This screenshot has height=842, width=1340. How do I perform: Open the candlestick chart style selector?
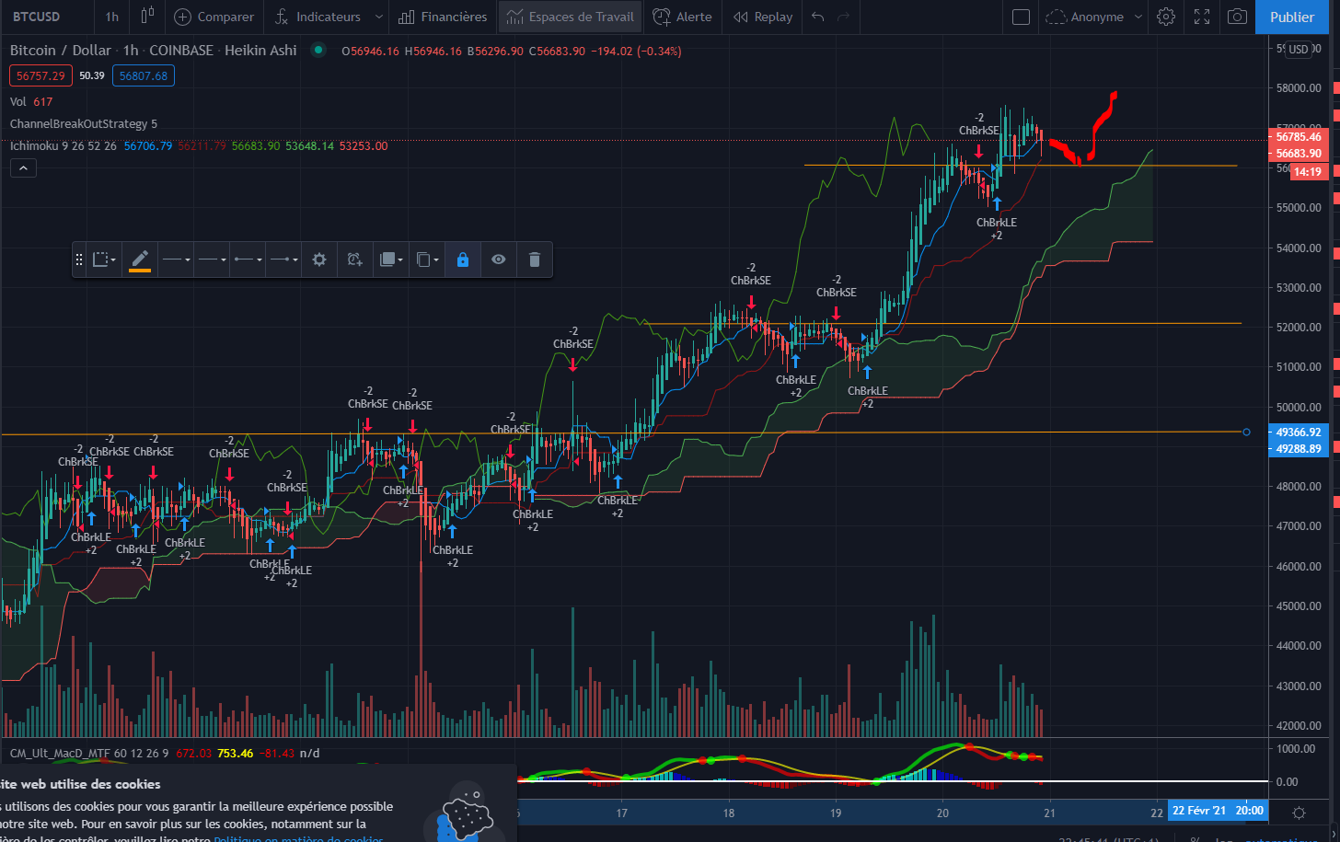coord(147,17)
